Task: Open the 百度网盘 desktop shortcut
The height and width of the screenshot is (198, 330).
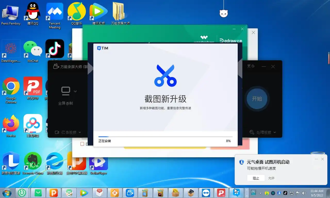Action: pyautogui.click(x=33, y=126)
